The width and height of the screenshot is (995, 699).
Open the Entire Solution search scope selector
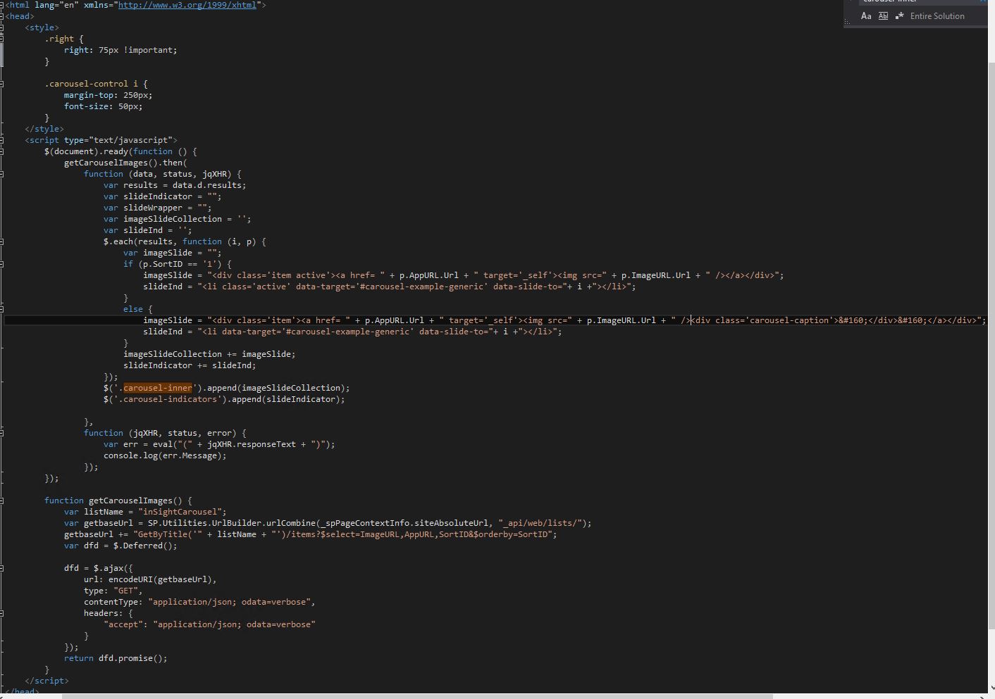[x=938, y=15]
